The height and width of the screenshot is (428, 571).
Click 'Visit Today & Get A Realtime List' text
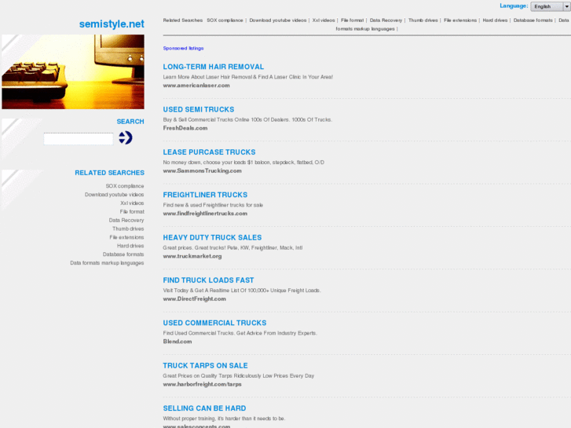[242, 291]
